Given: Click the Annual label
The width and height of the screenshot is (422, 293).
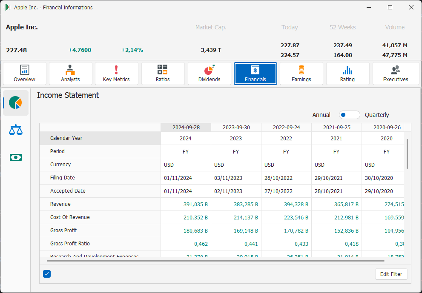Looking at the screenshot, I should (321, 115).
